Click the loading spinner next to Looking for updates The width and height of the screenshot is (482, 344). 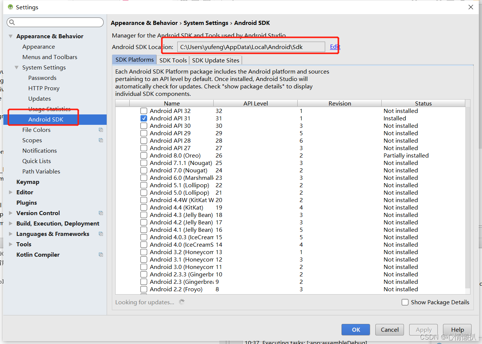(182, 302)
